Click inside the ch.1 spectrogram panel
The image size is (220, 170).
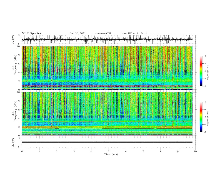(107, 68)
